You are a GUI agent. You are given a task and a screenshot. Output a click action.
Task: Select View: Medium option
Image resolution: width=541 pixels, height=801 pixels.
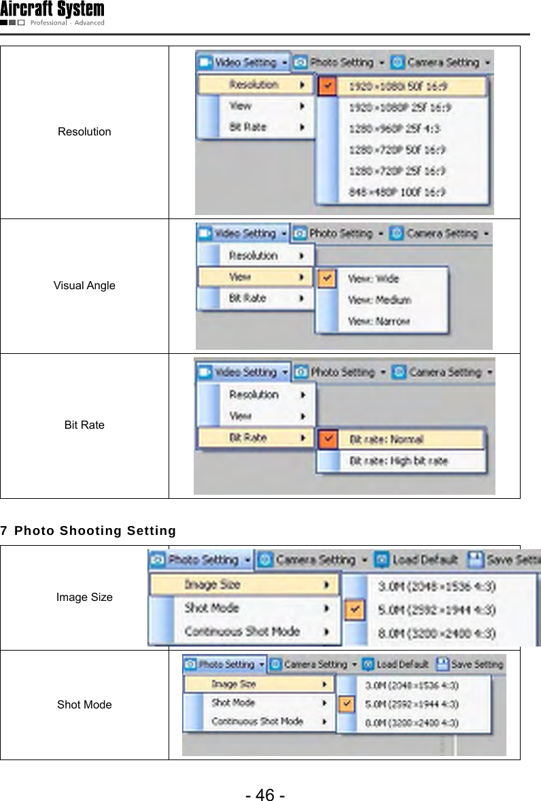click(x=382, y=300)
